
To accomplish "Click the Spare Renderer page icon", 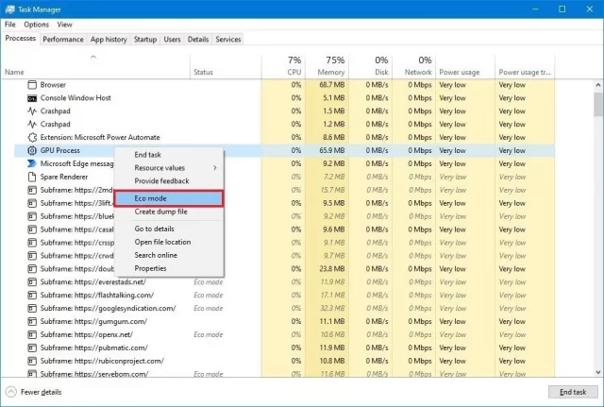I will click(32, 177).
